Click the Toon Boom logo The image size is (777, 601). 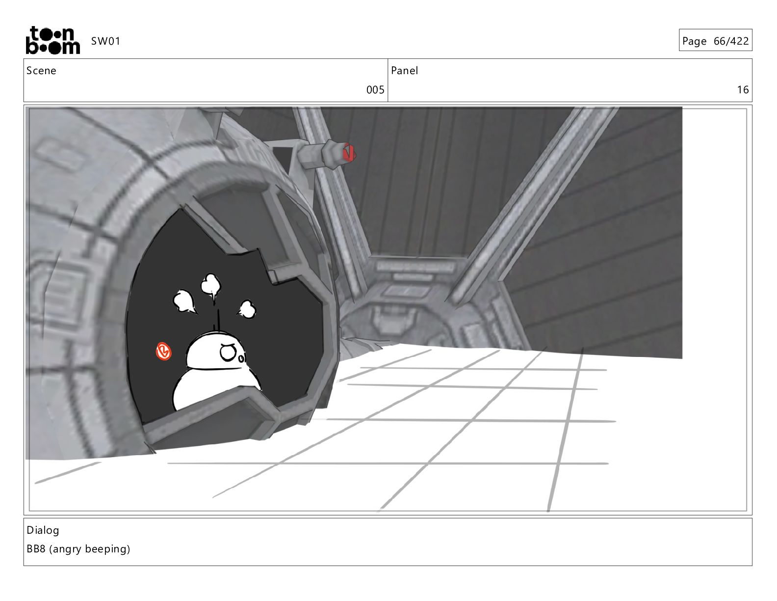coord(52,40)
